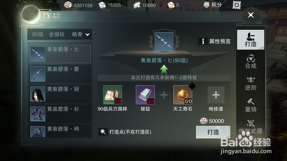This screenshot has height=161, width=287.
Task: Click the magnifier icon beside 打造点
Action: (x=103, y=132)
